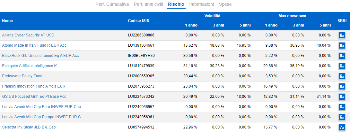Viewport: 350px width, 132px height.
Task: Click the 22,96 % volatility value
Action: (x=190, y=127)
